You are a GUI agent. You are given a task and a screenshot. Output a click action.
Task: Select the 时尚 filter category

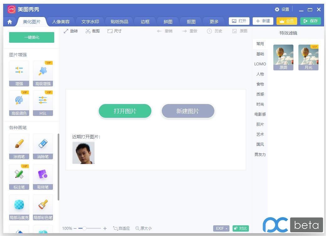(x=260, y=104)
